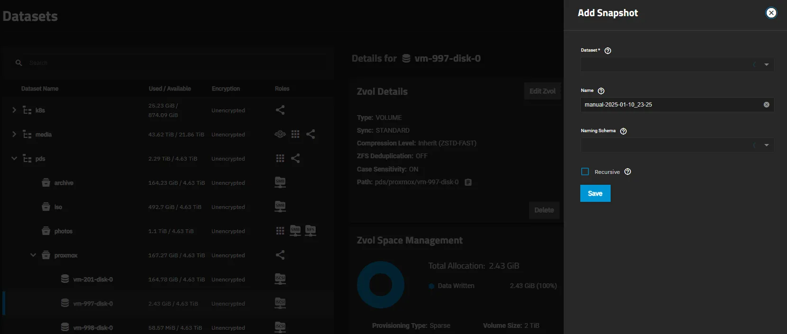Screen dimensions: 787x334
Task: Click the Used / Available column header
Action: (170, 89)
